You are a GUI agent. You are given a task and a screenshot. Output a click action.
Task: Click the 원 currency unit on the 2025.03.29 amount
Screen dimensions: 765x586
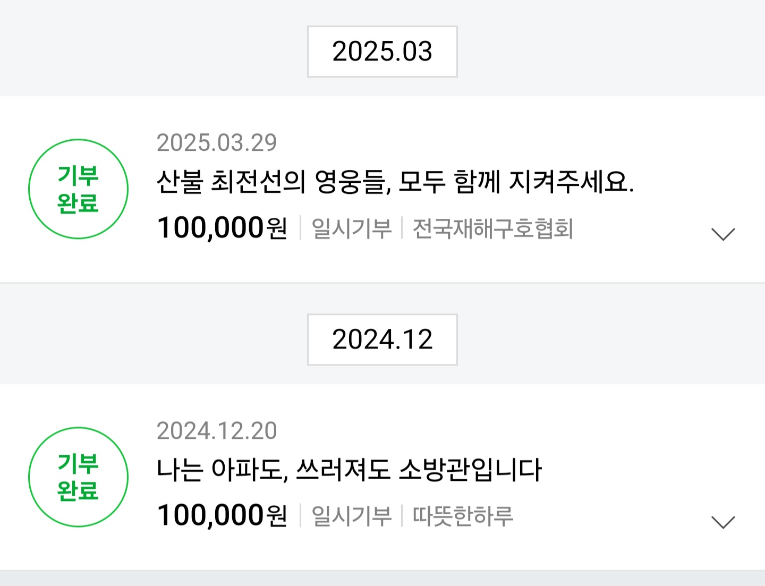pos(277,229)
